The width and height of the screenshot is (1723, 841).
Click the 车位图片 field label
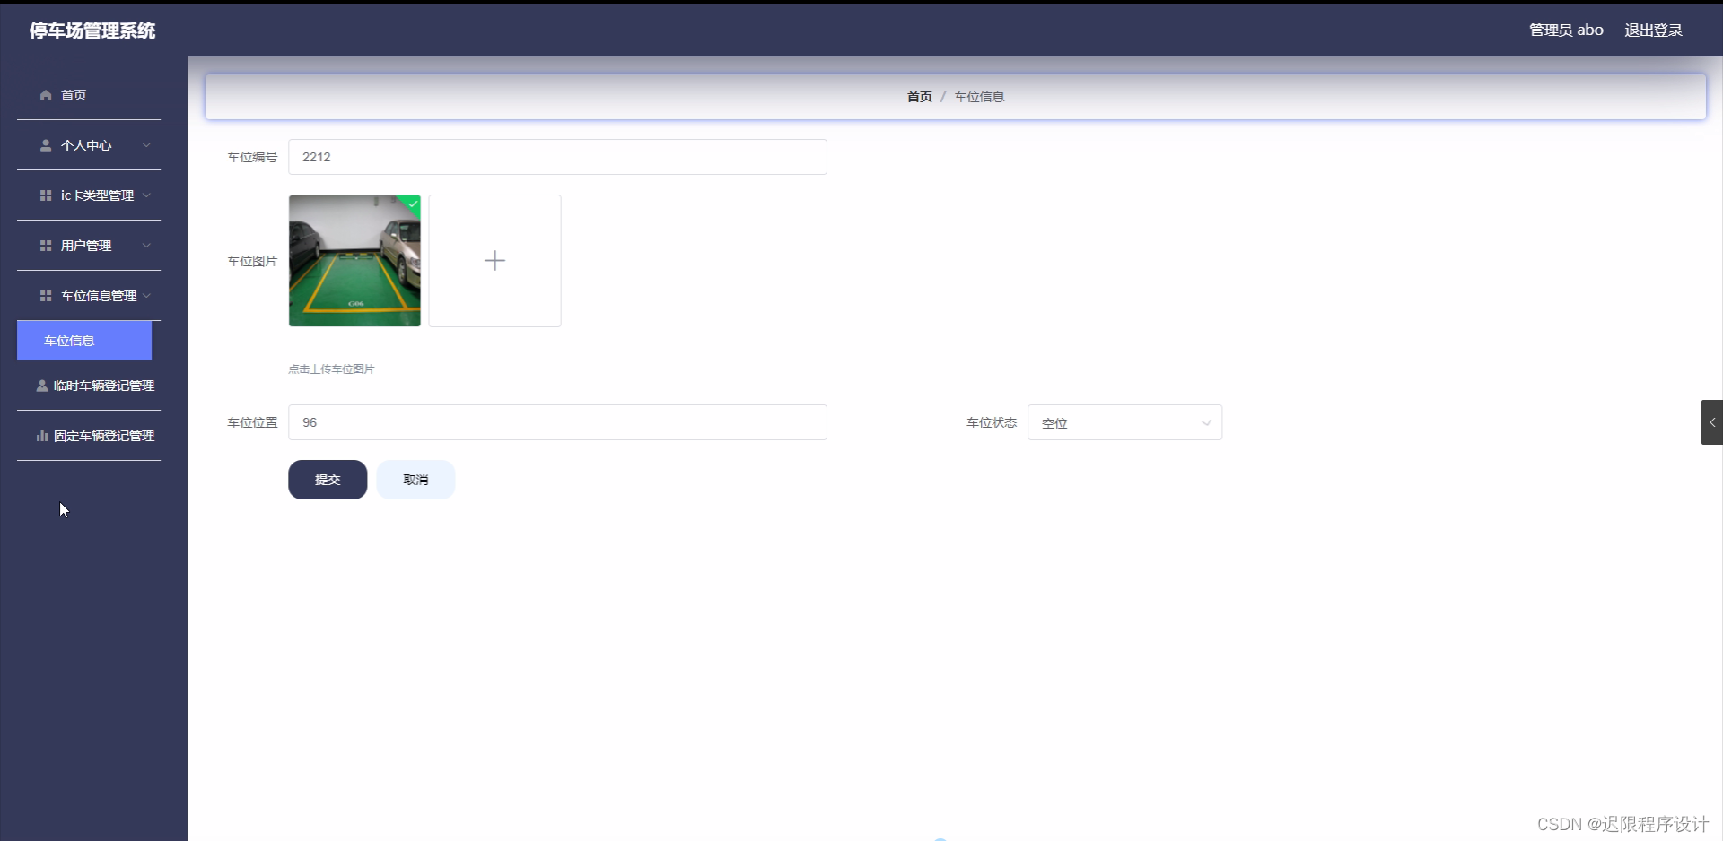(x=252, y=261)
